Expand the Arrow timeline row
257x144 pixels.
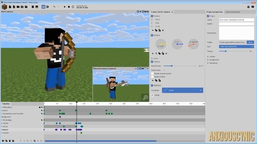pyautogui.click(x=2, y=126)
